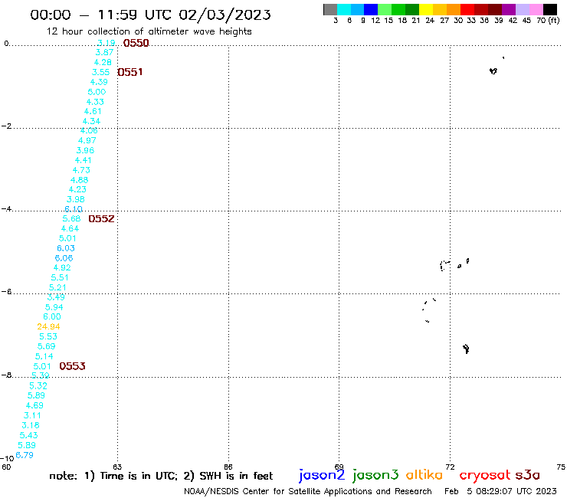The height and width of the screenshot is (498, 567).
Task: Select the longitude label 72 on the axis
Action: pos(450,467)
